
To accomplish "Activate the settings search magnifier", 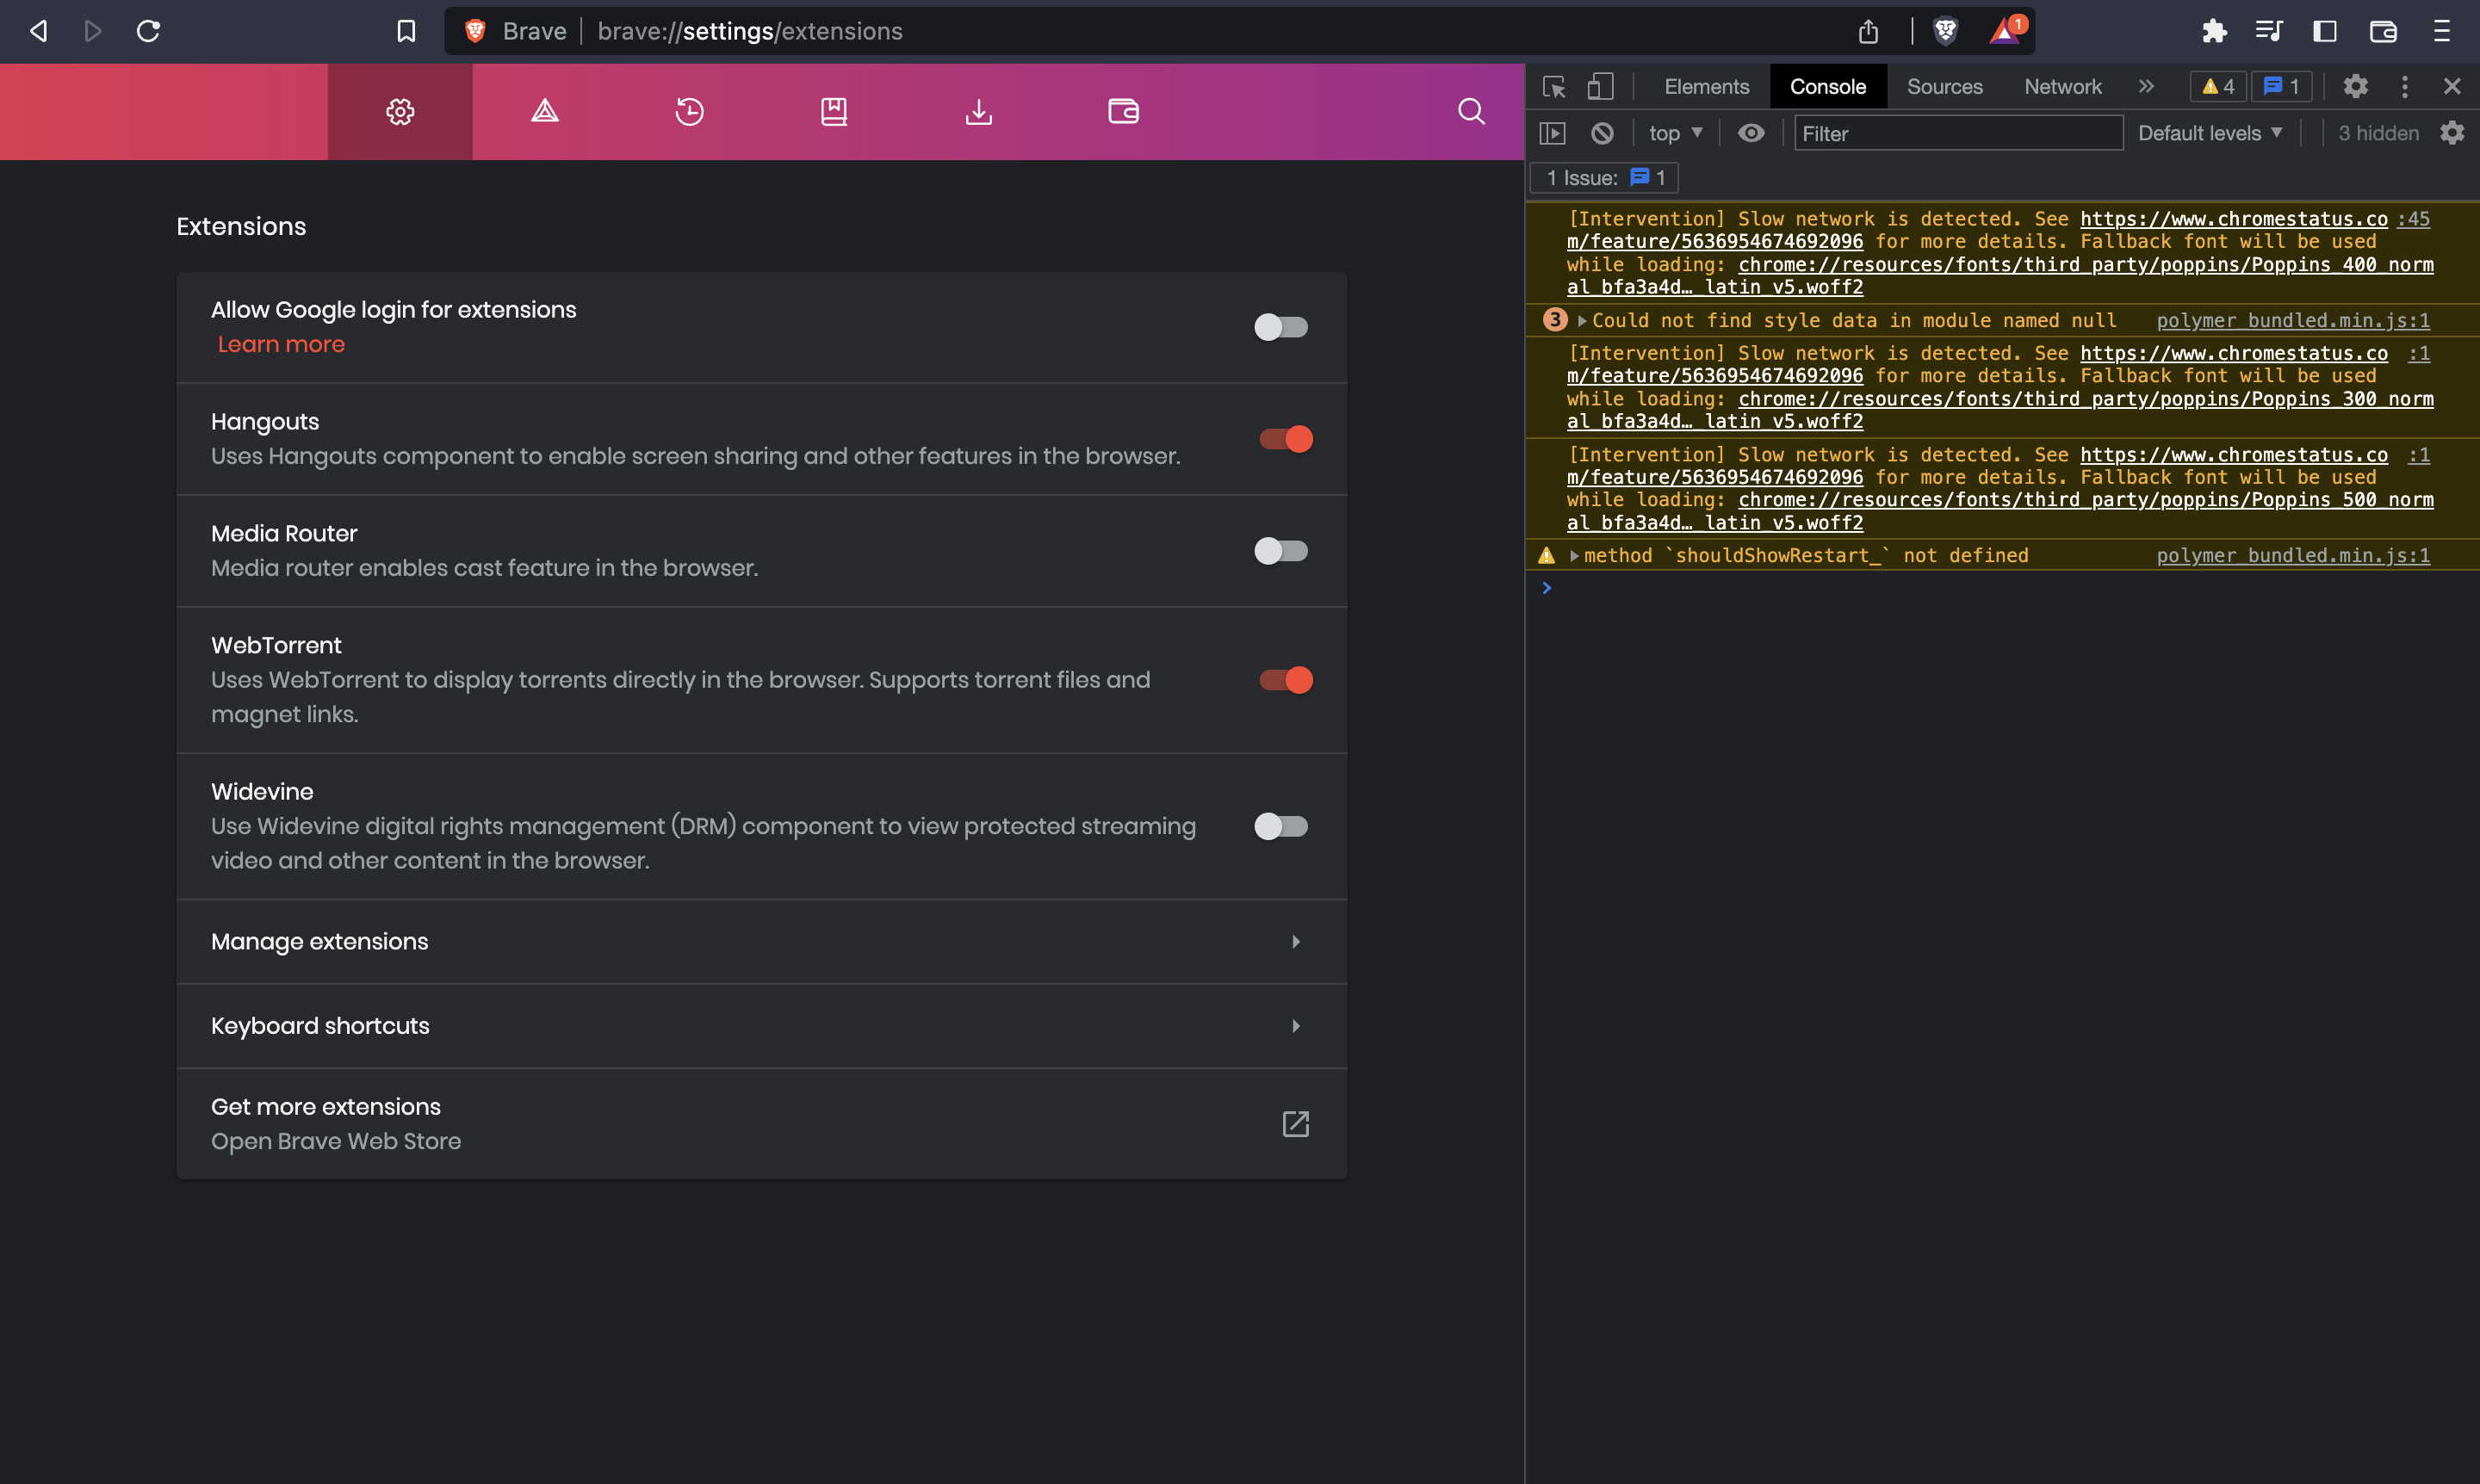I will pos(1471,111).
